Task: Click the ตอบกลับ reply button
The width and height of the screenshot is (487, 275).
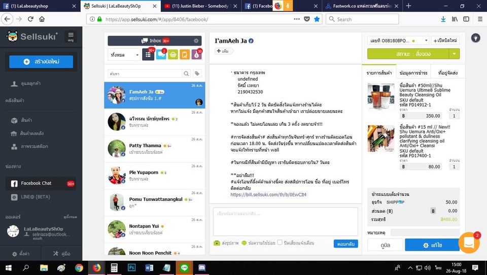Action: coord(345,244)
